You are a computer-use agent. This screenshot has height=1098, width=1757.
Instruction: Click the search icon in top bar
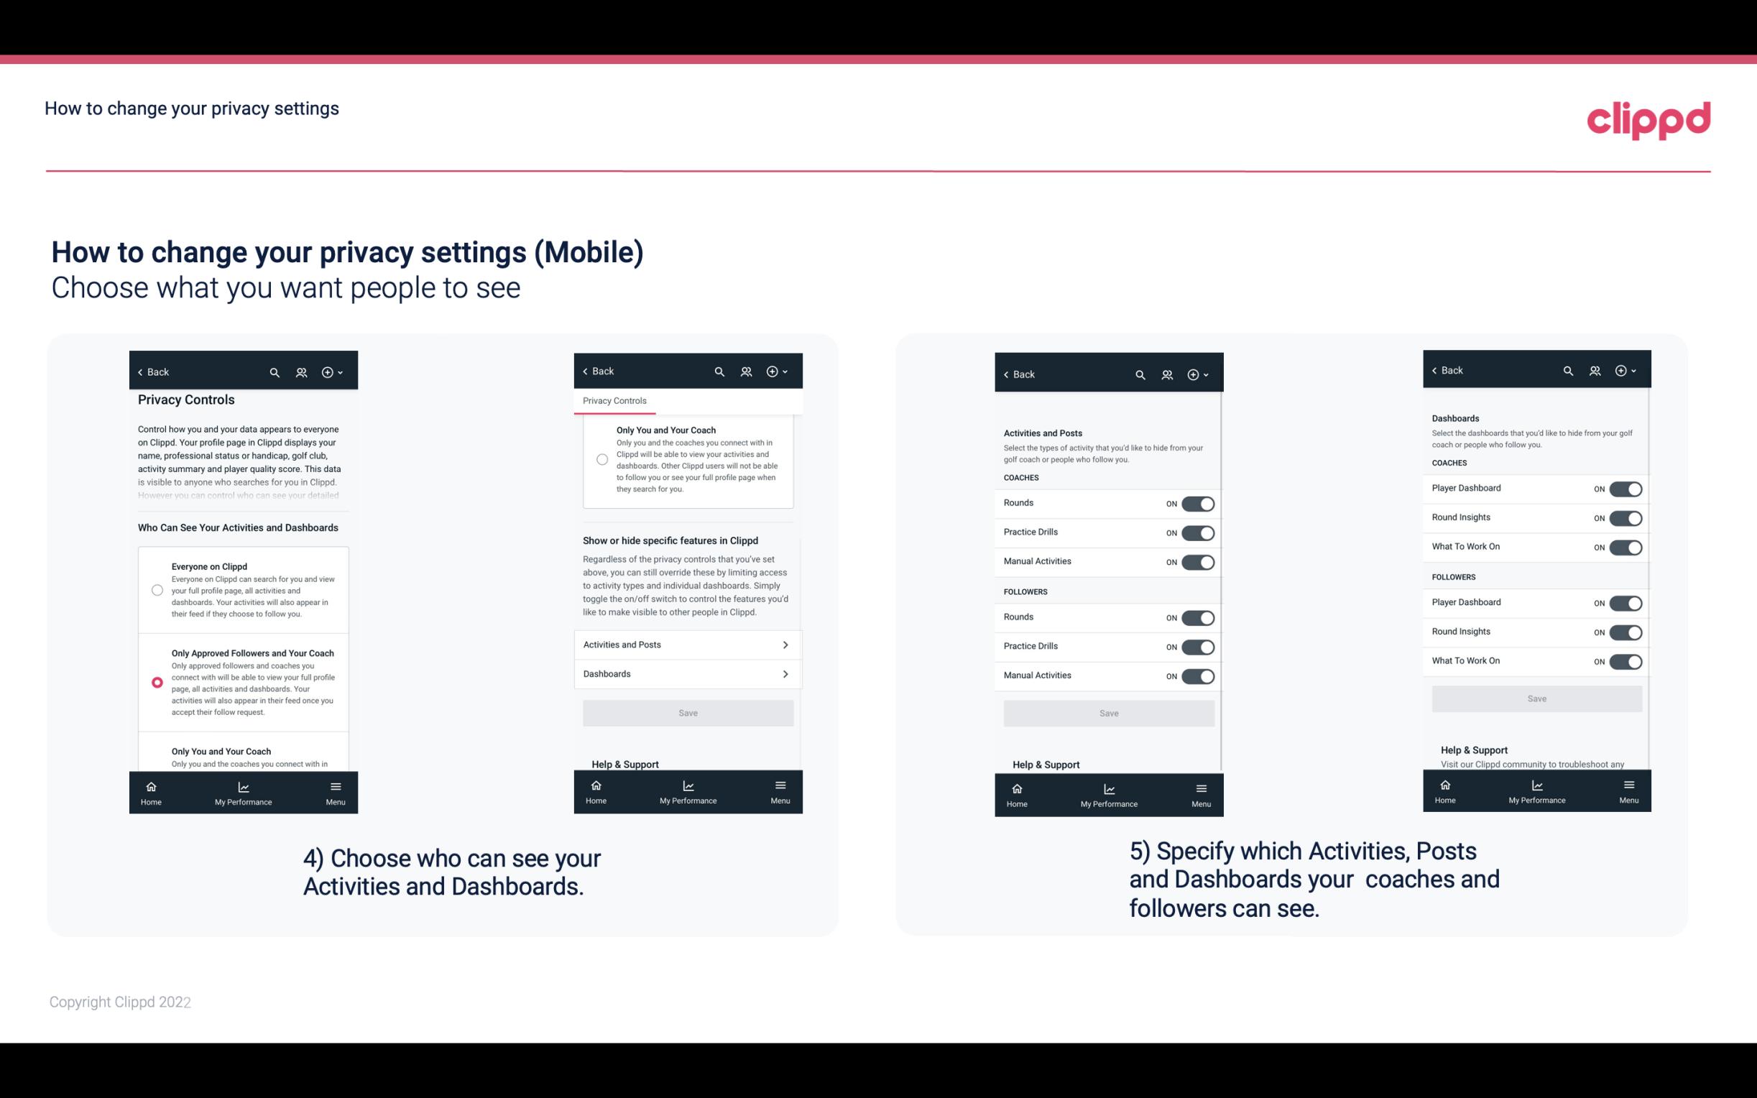tap(273, 372)
